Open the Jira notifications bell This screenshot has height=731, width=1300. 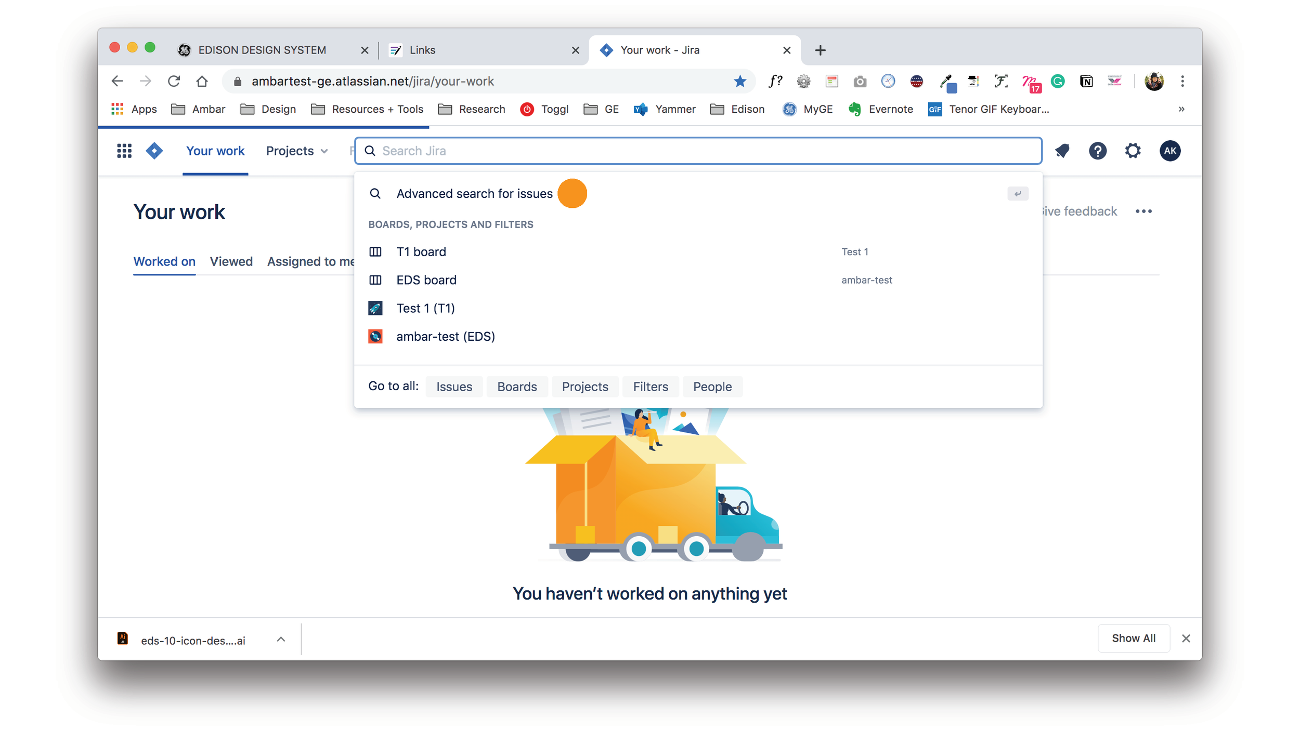click(x=1062, y=151)
